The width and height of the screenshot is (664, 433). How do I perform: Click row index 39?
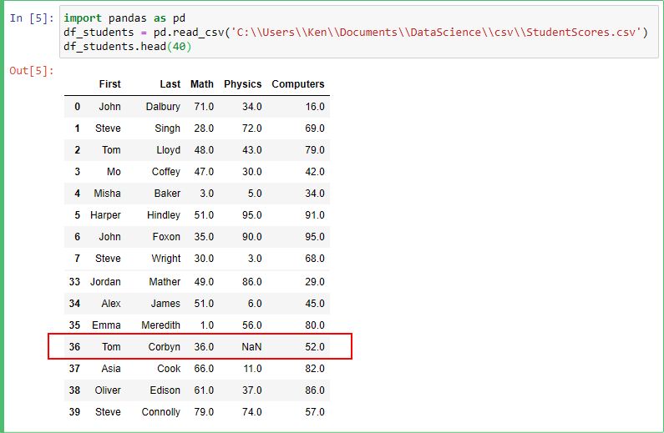click(x=74, y=412)
